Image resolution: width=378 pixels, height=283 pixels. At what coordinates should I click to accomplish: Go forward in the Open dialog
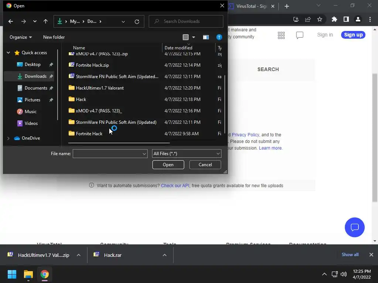click(x=23, y=21)
